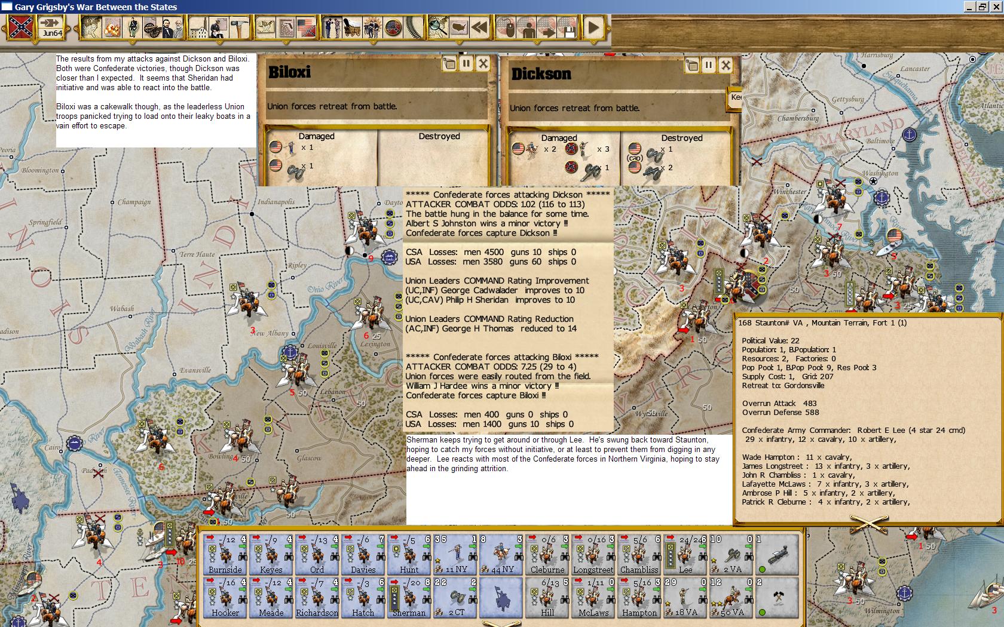Select the crossed hammers engineer card

778,597
